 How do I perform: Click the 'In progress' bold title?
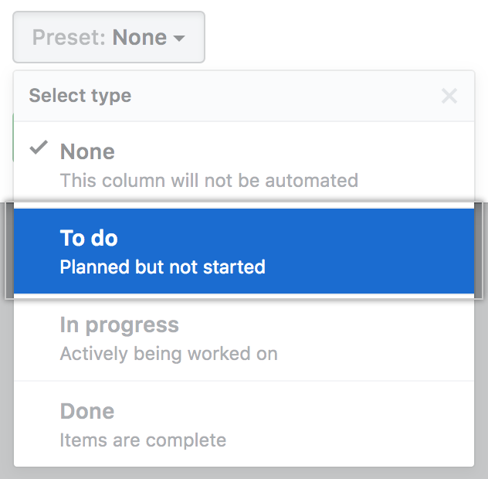pos(119,324)
